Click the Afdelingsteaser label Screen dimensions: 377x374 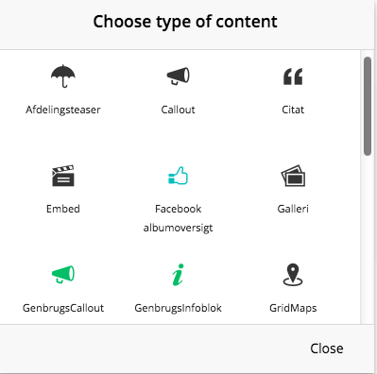pos(63,110)
